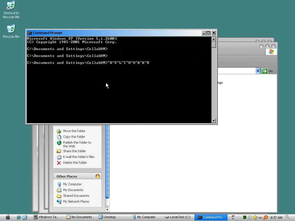
Task: Click the My Network Places icon
Action: [59, 202]
